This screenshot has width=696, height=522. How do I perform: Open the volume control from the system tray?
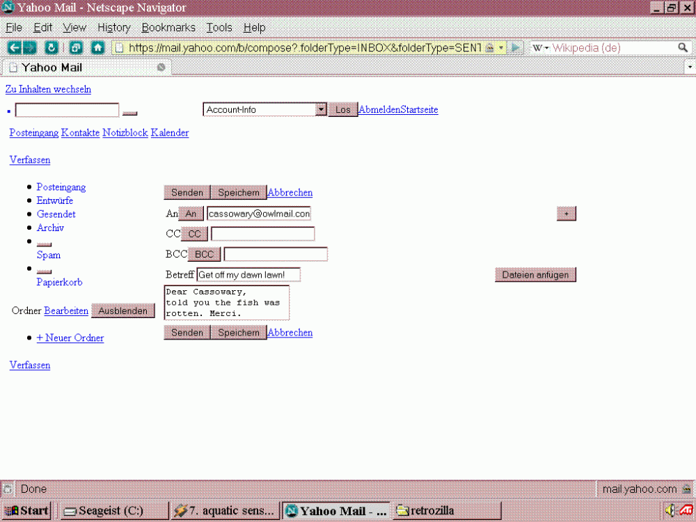pyautogui.click(x=670, y=510)
